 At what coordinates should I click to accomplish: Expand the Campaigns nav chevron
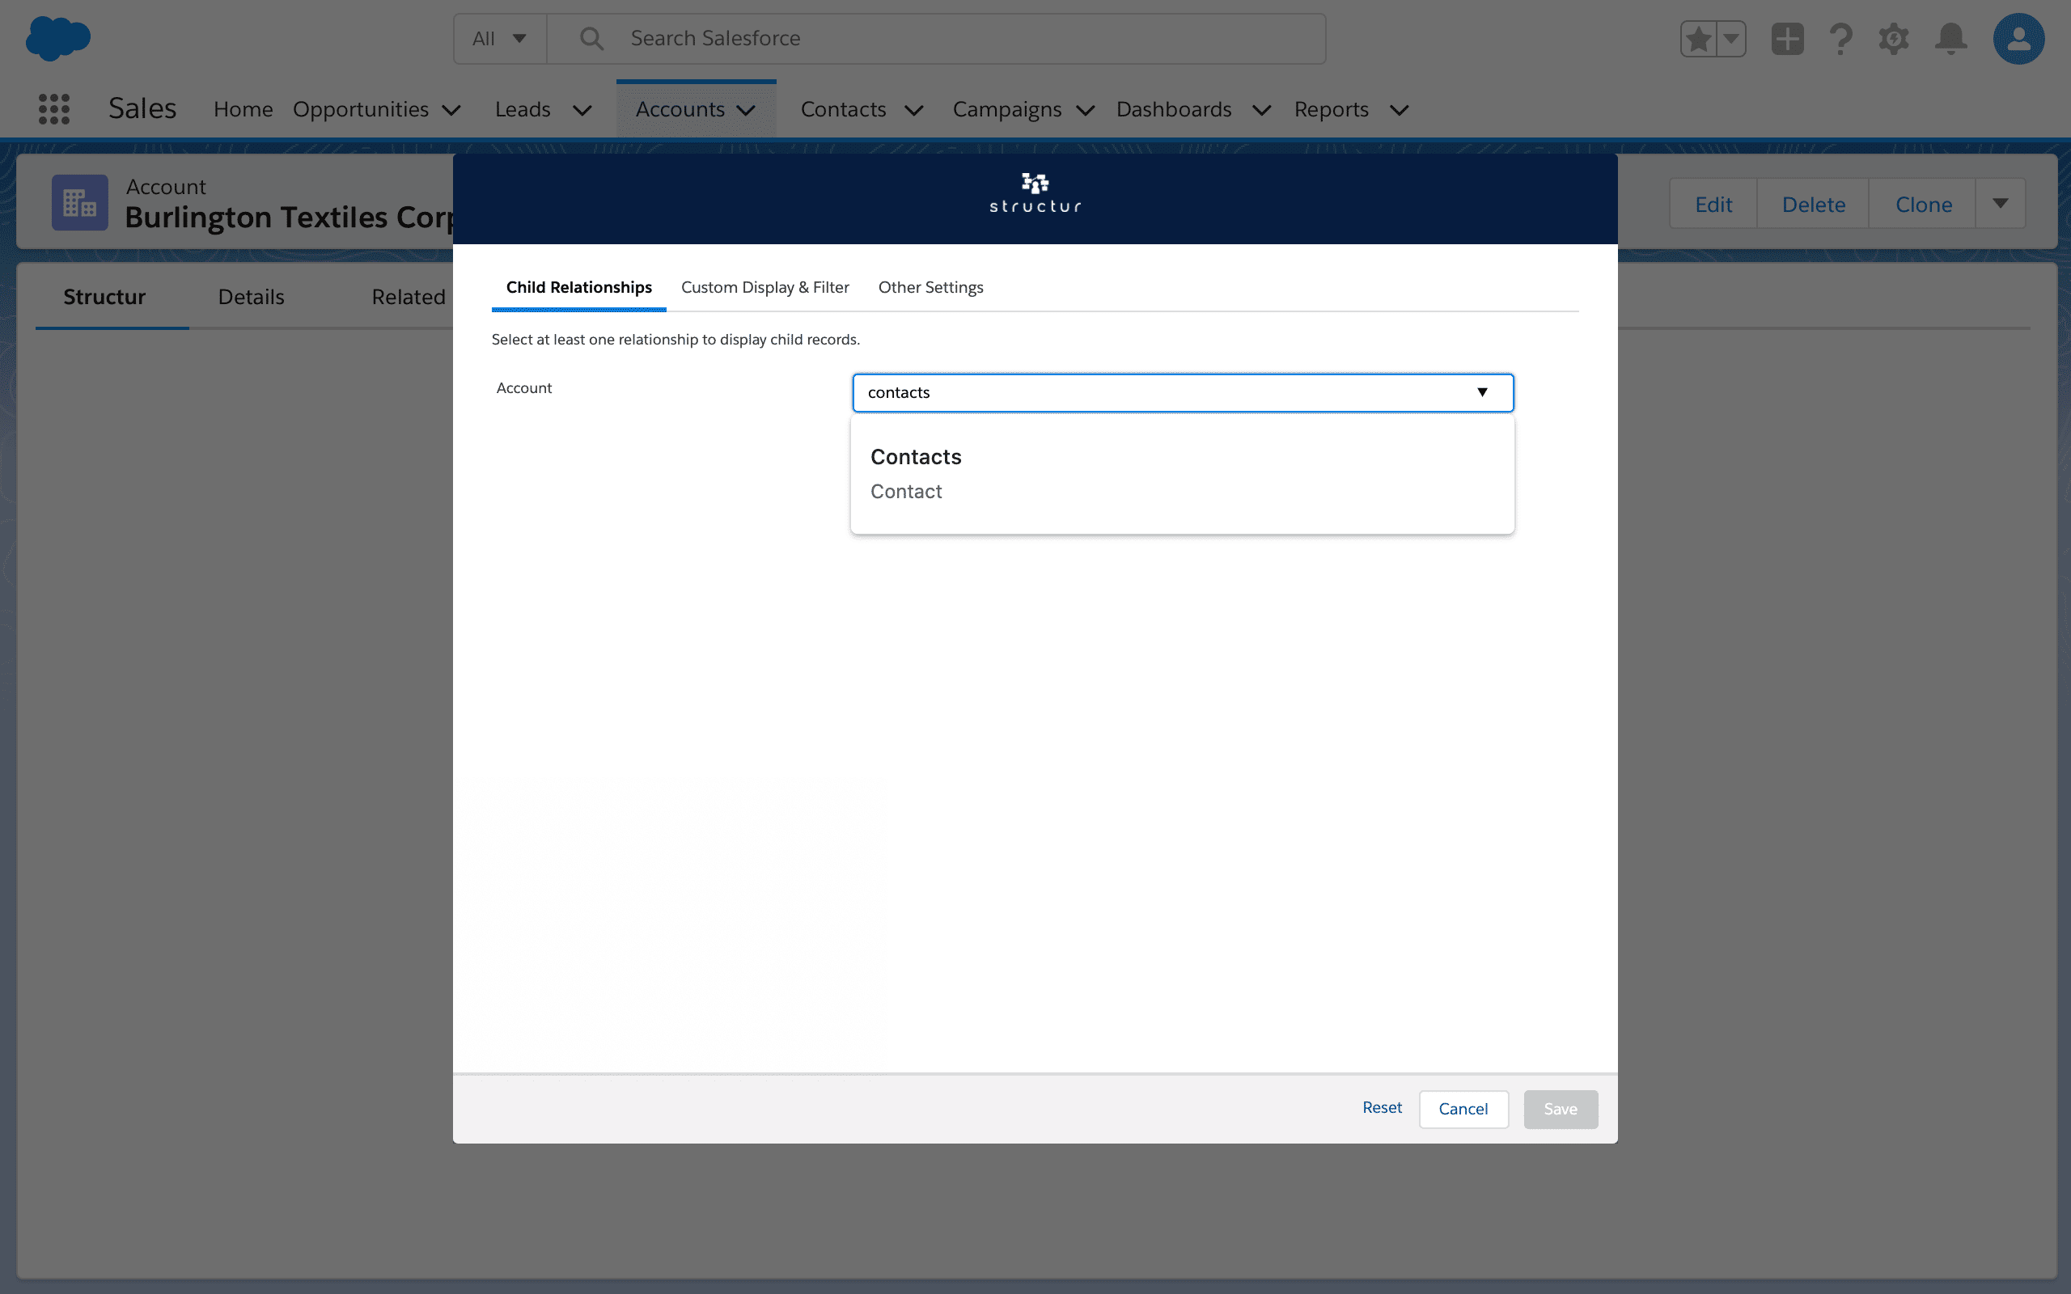tap(1085, 111)
